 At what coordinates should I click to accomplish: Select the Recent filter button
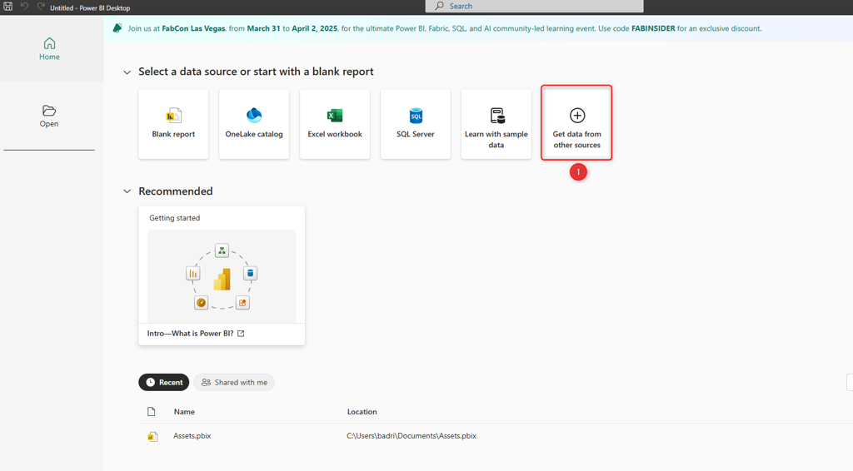tap(164, 383)
